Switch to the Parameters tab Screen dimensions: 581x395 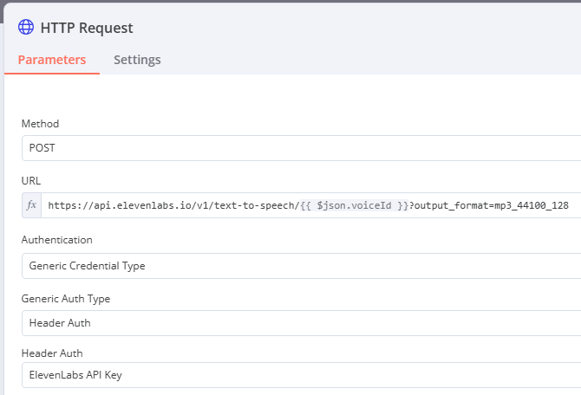pyautogui.click(x=52, y=60)
